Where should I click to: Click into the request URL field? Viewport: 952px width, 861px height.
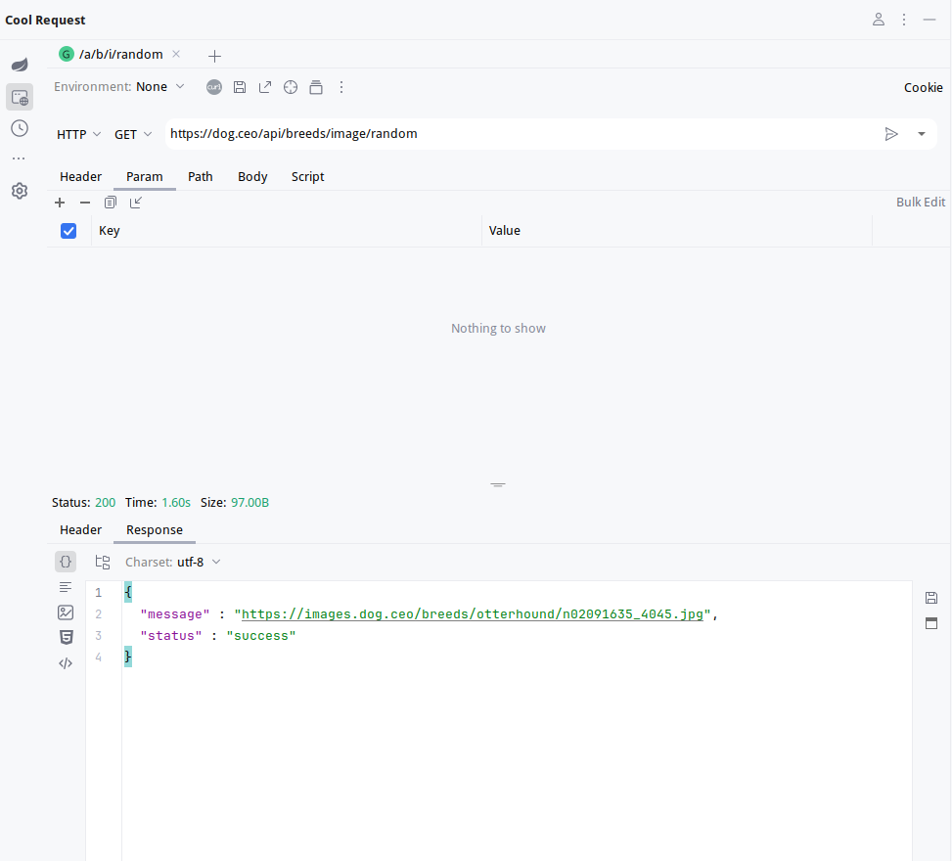click(x=519, y=134)
